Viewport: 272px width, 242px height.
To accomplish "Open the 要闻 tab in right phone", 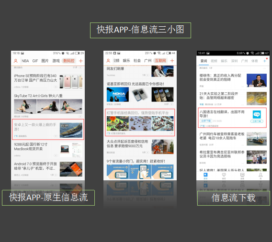I will [x=204, y=61].
